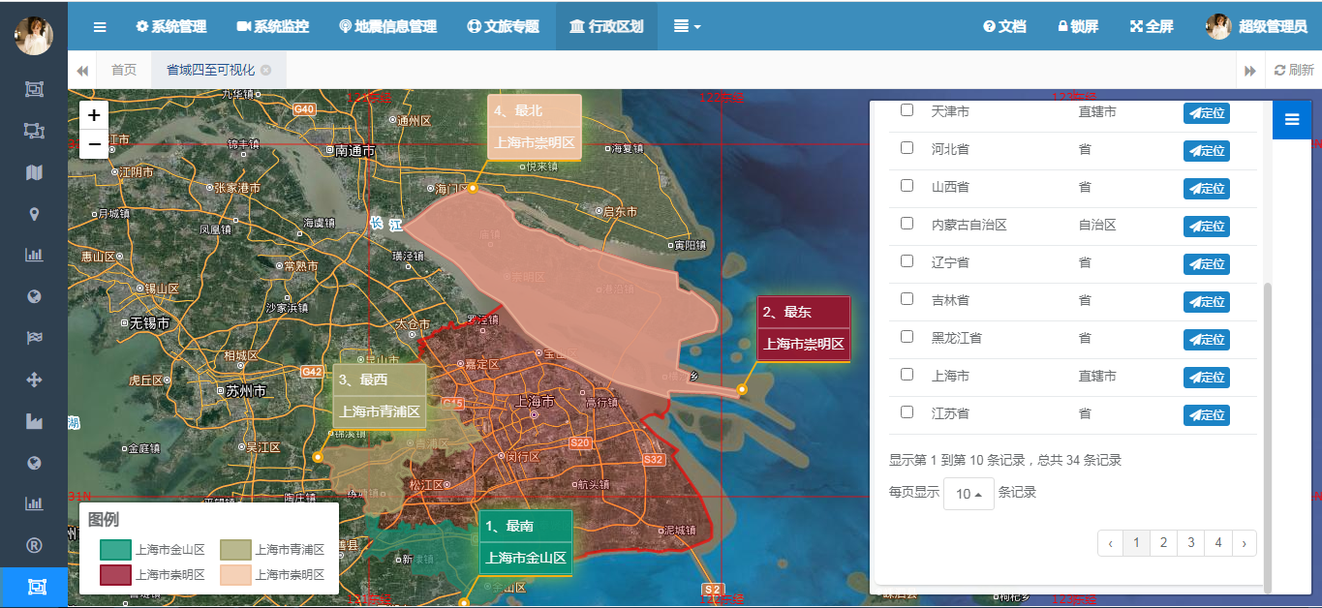The width and height of the screenshot is (1322, 608).
Task: Open the factory-shaped chart icon in sidebar
Action: point(34,421)
